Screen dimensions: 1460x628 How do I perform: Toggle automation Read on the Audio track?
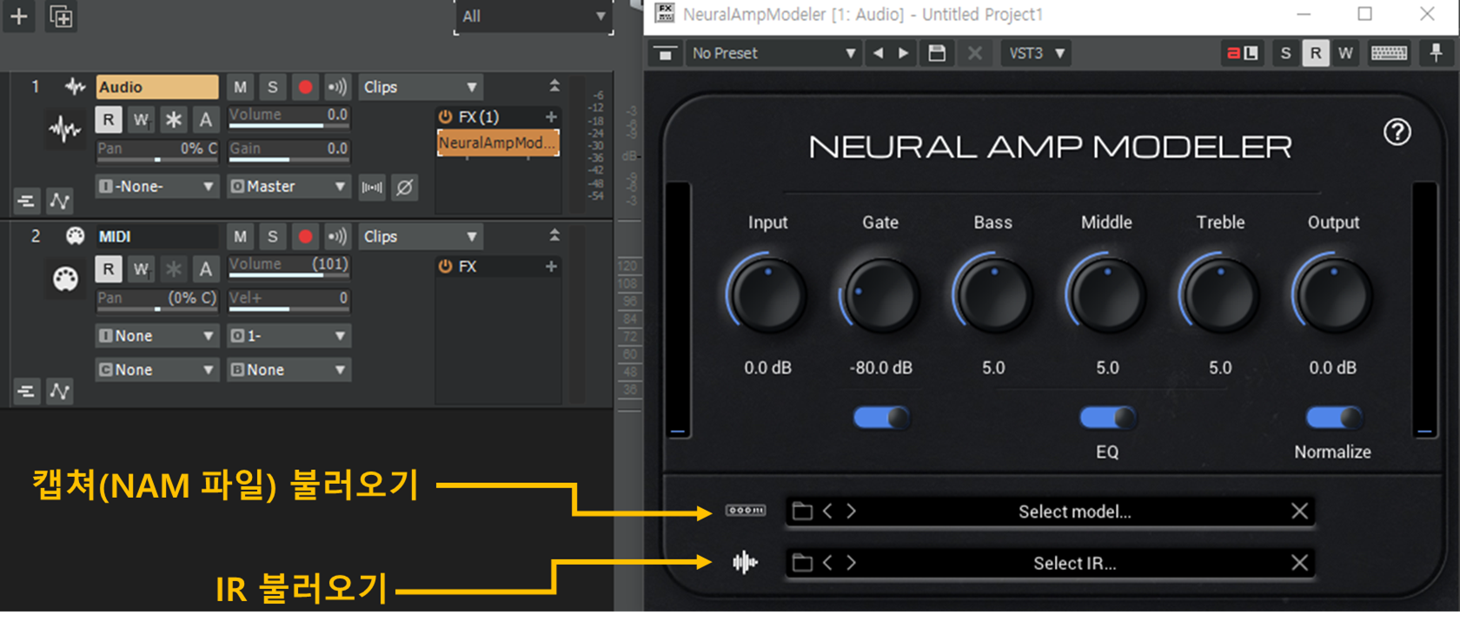[108, 120]
